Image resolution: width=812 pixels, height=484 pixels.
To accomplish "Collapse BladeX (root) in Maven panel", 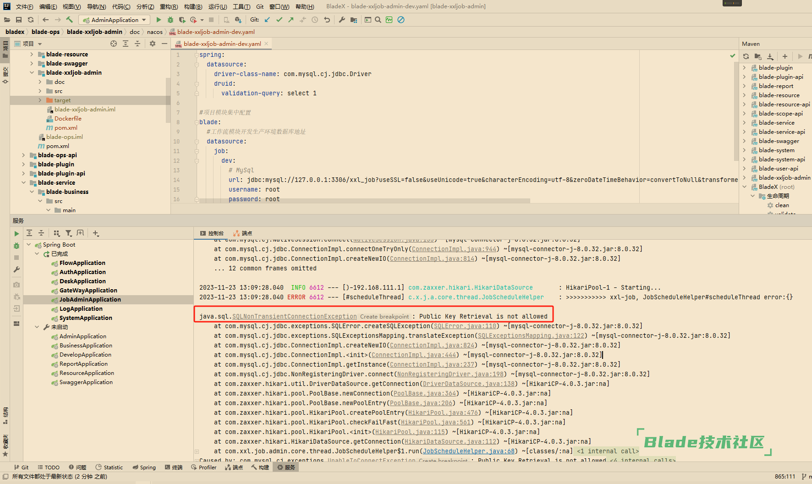I will pos(744,187).
